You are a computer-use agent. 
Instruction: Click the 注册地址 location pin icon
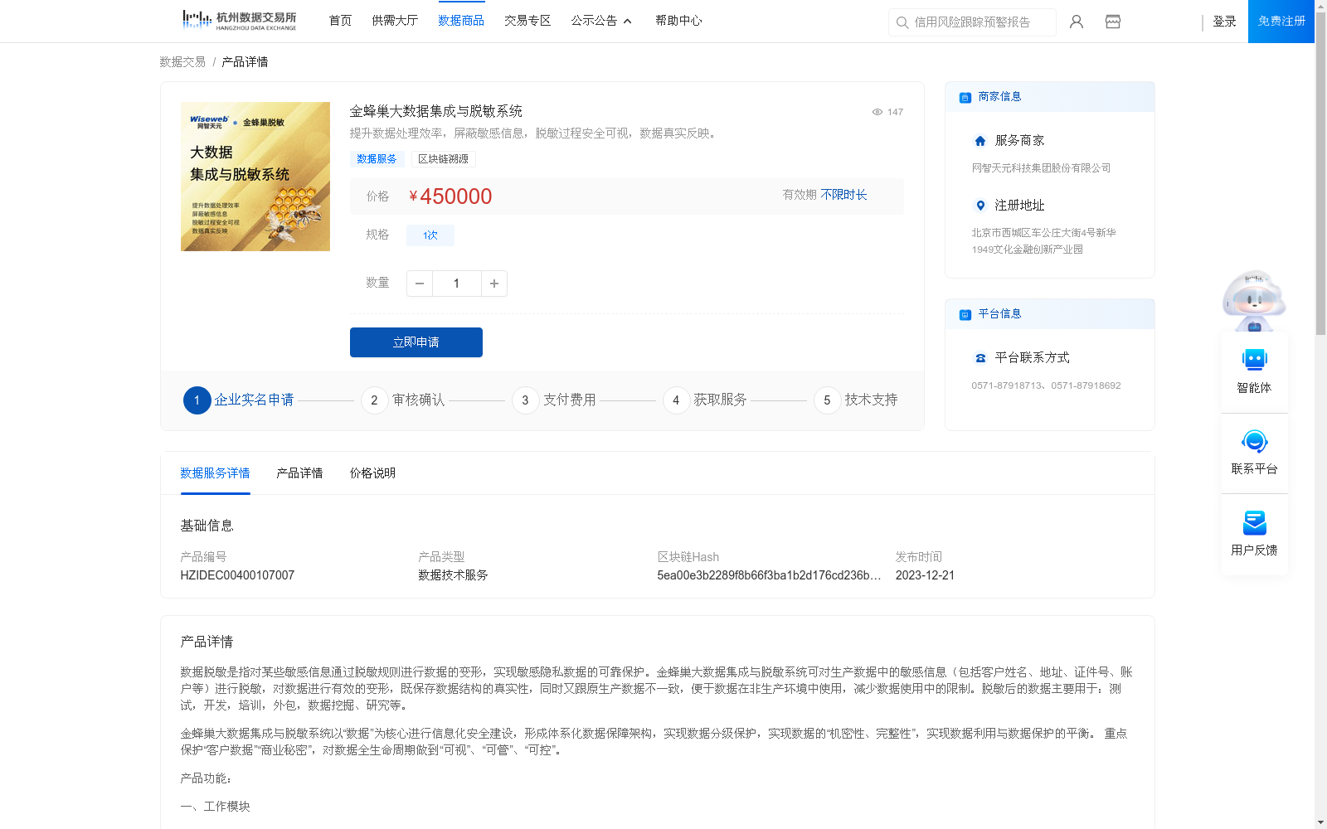coord(980,206)
